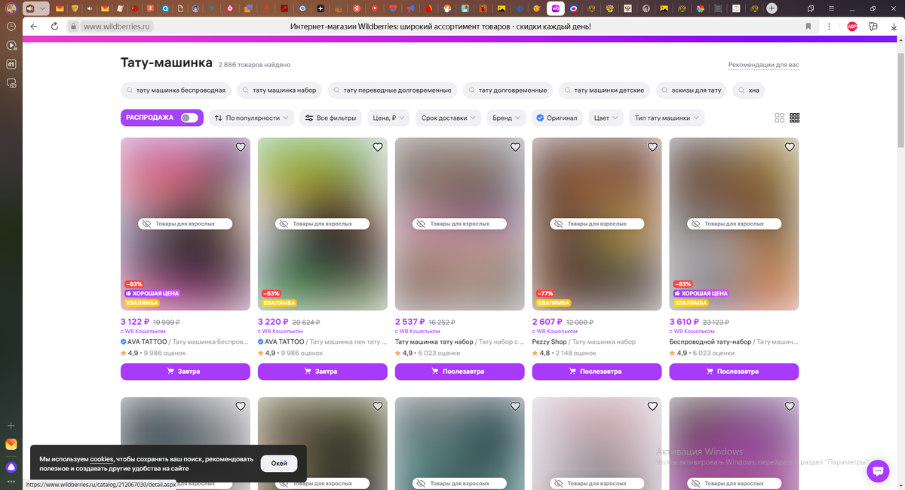
Task: Click Завтра on the 3 220 ₽ product
Action: tap(323, 372)
